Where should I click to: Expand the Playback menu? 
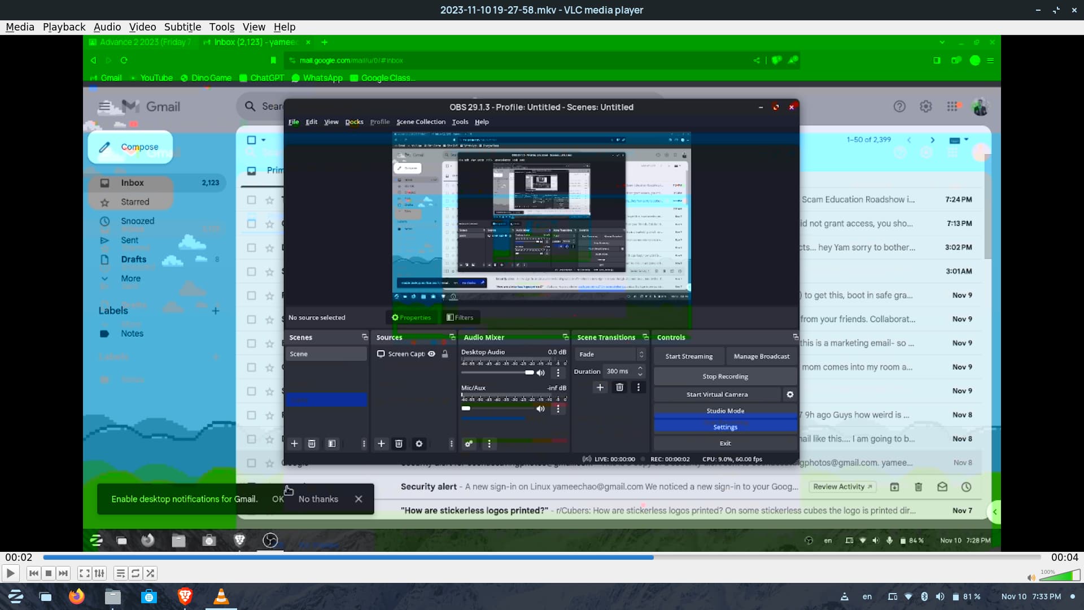click(x=64, y=27)
